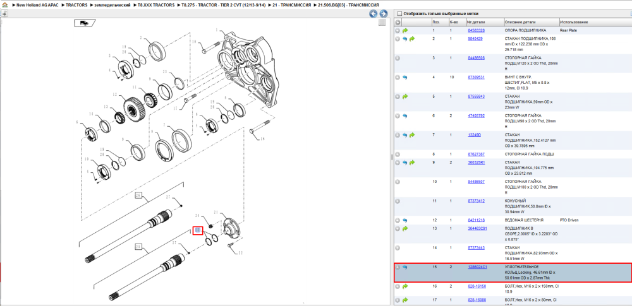This screenshot has width=632, height=306.
Task: Open part number link 87309531
Action: (476, 77)
